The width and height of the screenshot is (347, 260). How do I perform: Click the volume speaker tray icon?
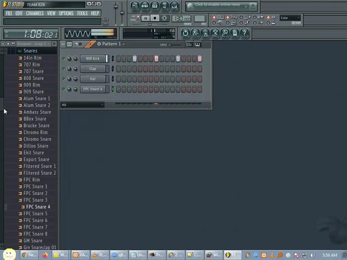(x=313, y=255)
